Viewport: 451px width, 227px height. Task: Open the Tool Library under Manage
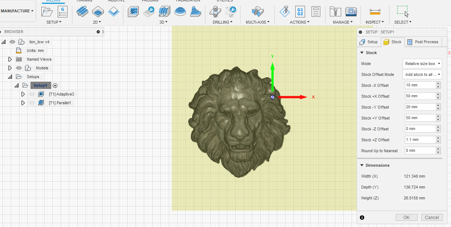point(335,11)
